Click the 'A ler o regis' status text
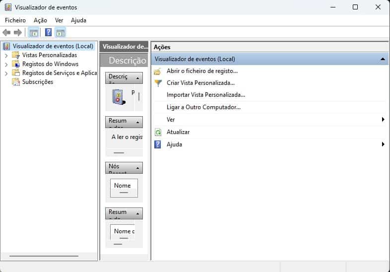Viewport: 390px width, 272px height. tap(127, 137)
